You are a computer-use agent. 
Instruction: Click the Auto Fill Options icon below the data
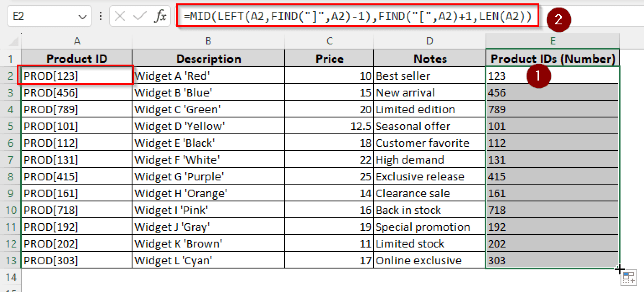(x=629, y=277)
